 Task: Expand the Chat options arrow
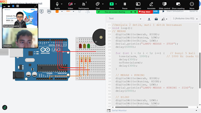[x=103, y=4]
